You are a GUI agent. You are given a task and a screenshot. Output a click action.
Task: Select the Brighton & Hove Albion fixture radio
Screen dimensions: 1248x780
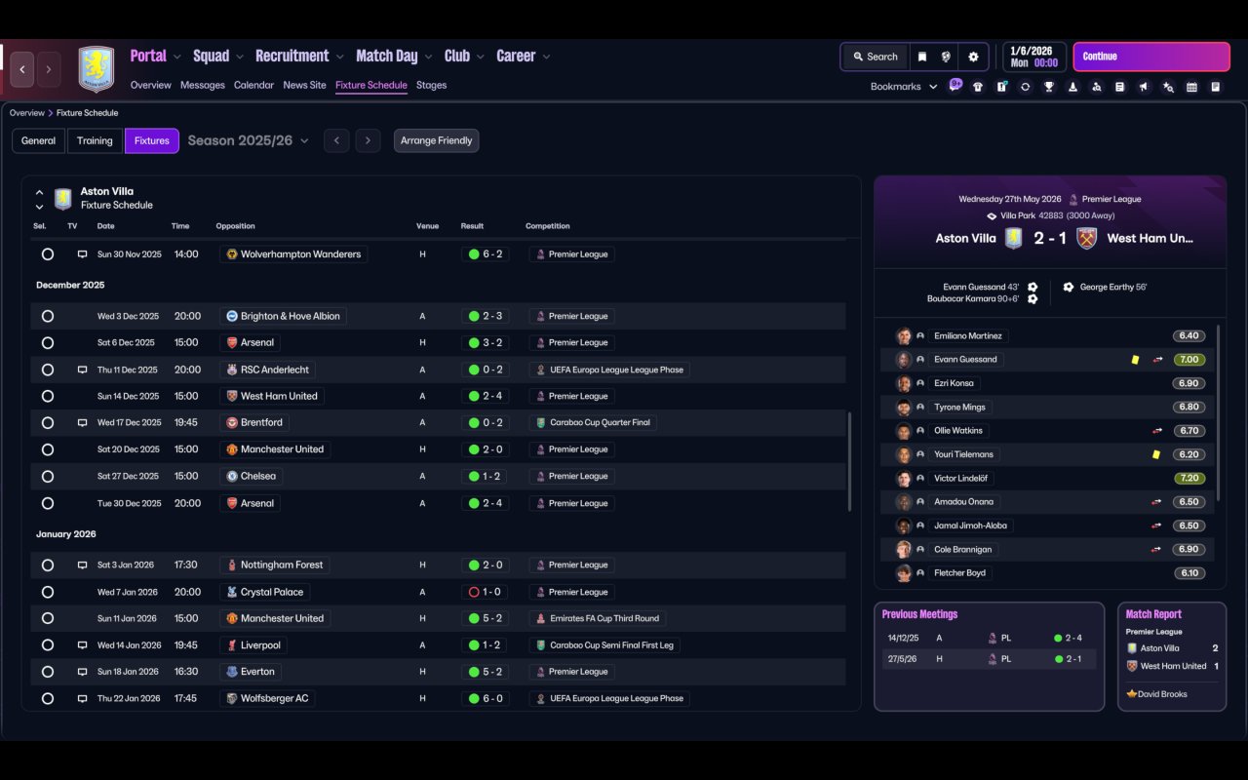pos(48,316)
